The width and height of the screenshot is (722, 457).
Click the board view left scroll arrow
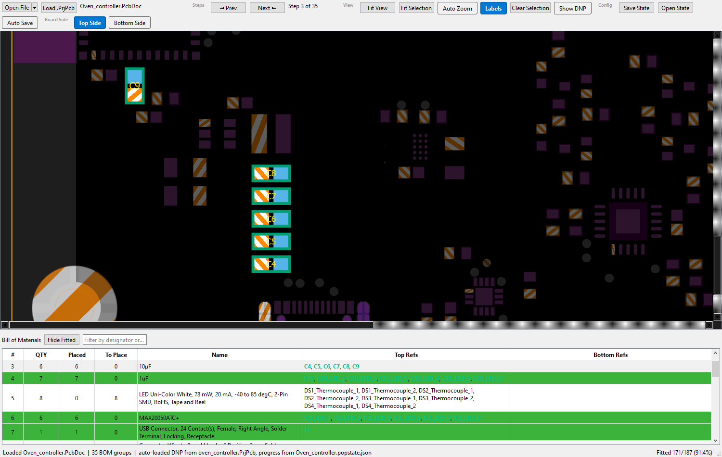5,325
